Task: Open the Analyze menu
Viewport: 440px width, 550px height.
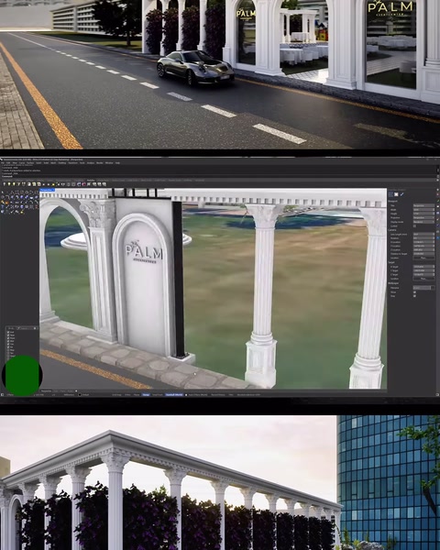Action: pyautogui.click(x=91, y=163)
